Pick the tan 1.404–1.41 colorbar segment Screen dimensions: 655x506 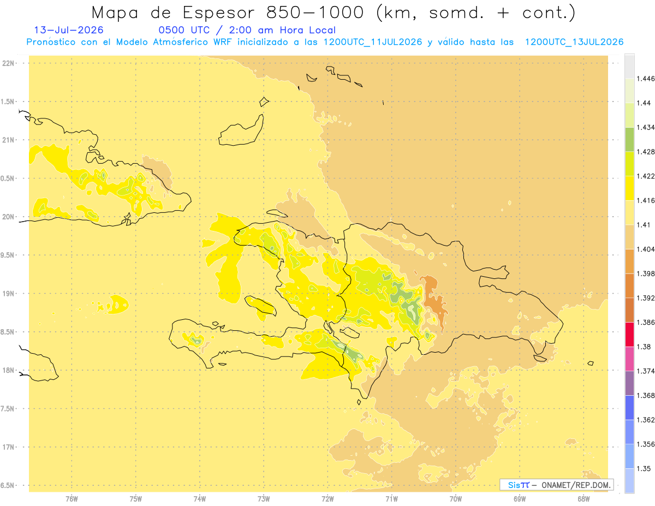click(x=629, y=237)
